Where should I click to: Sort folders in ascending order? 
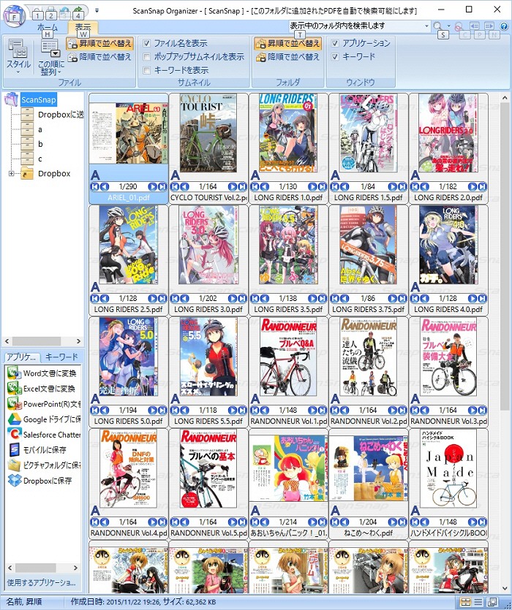(288, 43)
